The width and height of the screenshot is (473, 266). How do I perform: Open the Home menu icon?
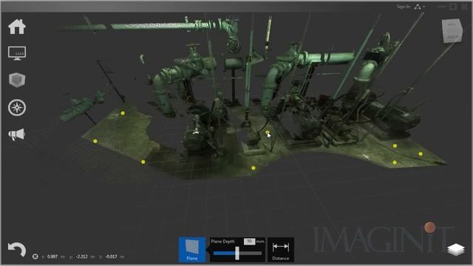tap(17, 27)
